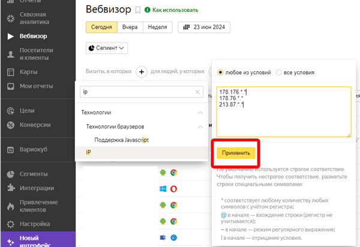The width and height of the screenshot is (360, 247).
Task: Click the Интеграции puzzle icon
Action: pyautogui.click(x=11, y=188)
